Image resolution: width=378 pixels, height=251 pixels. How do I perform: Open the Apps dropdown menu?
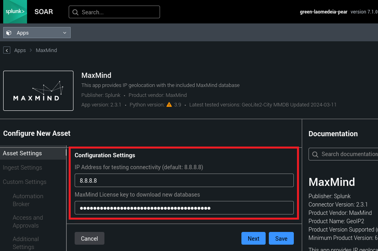point(37,33)
